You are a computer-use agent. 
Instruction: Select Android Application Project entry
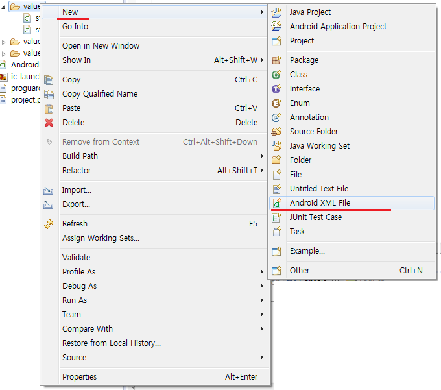click(x=352, y=27)
